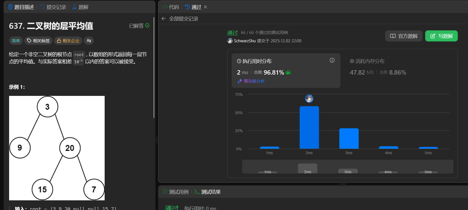The height and width of the screenshot is (210, 468).
Task: Close the 通过 submission tab
Action: (205, 7)
